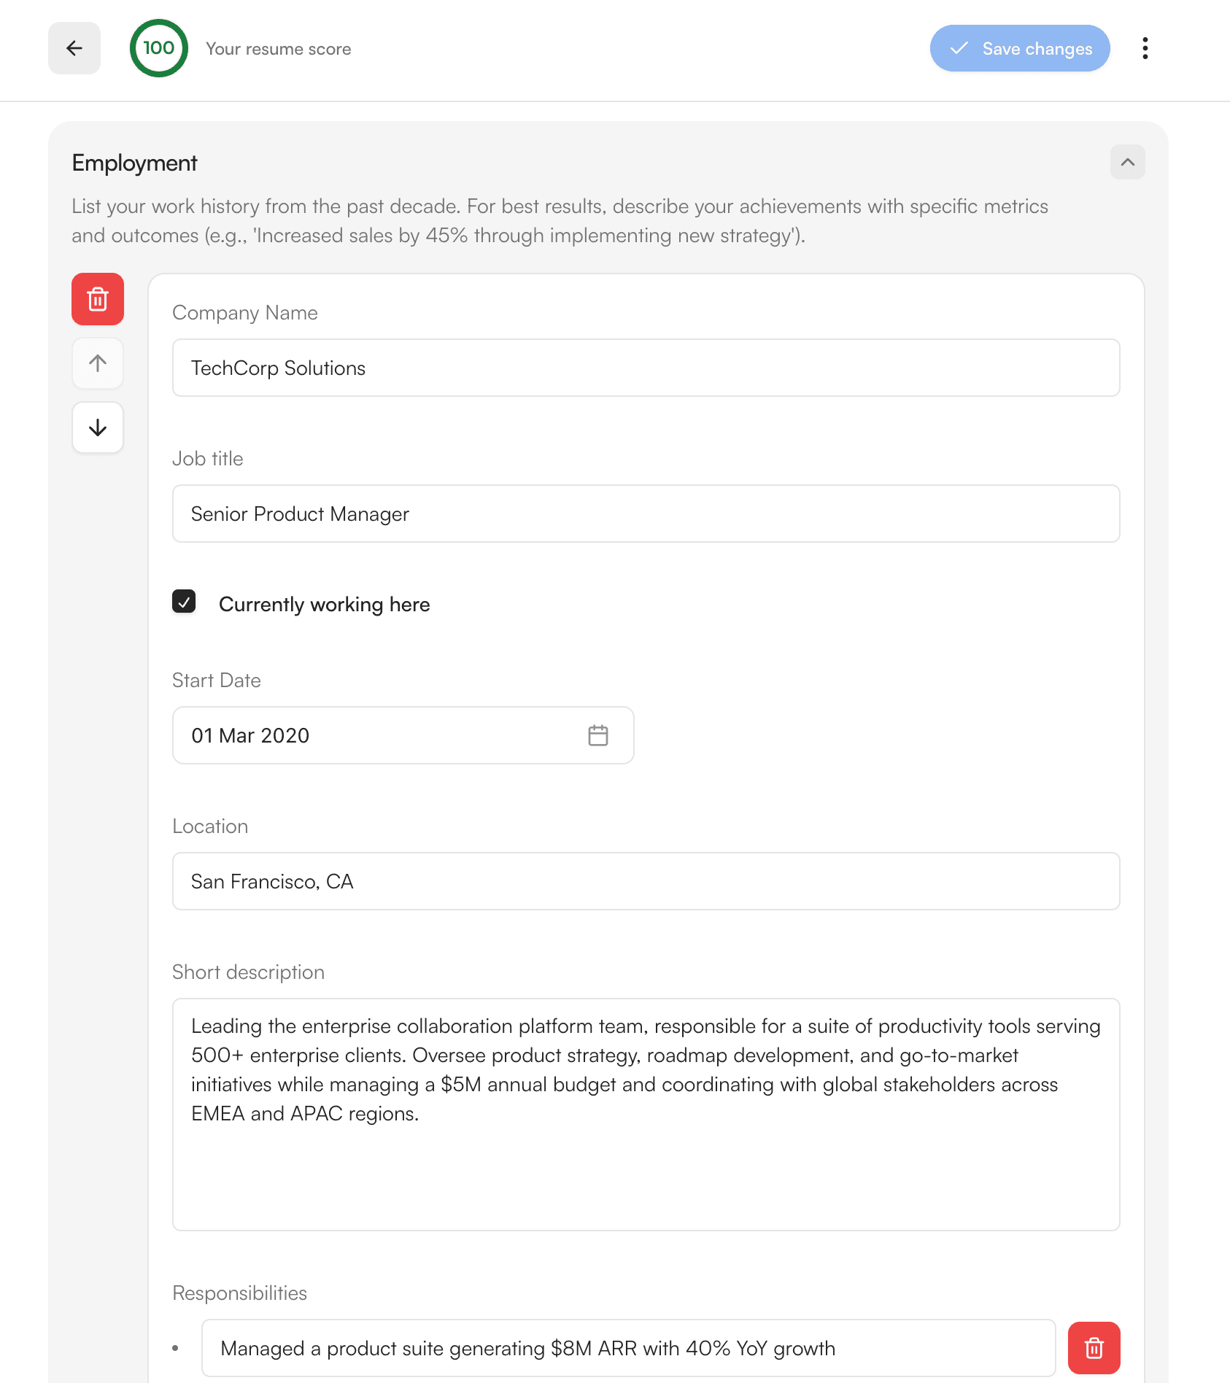Delete the $8M ARR responsibility item
Image resolution: width=1230 pixels, height=1383 pixels.
point(1094,1348)
